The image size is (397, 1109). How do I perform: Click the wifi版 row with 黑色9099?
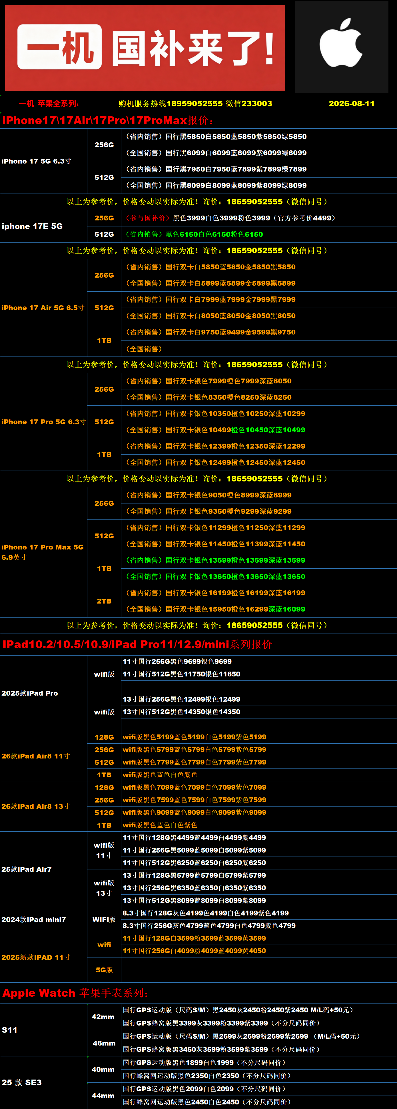click(x=259, y=813)
